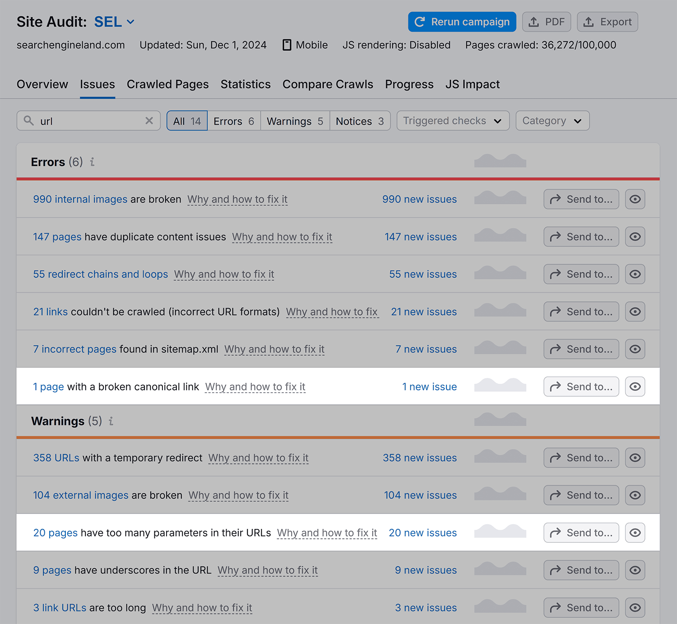The height and width of the screenshot is (624, 677).
Task: Hide the link URLs too long warning
Action: click(635, 607)
